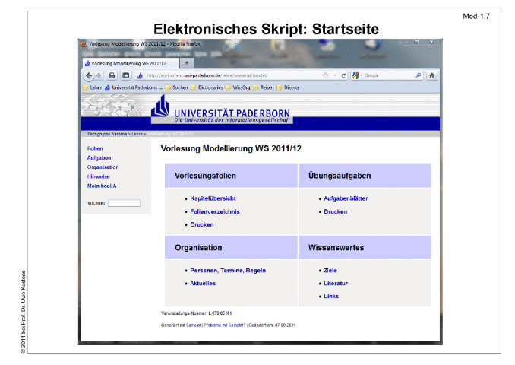Open the Aufgabenblätter link
The height and width of the screenshot is (365, 515).
coord(346,198)
